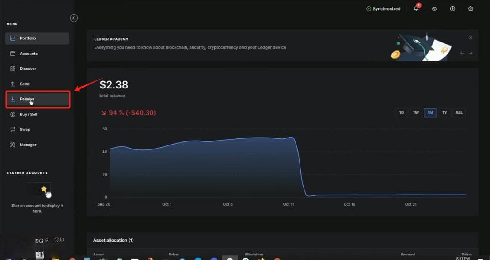Click the Oct 16 axis label

[349, 204]
